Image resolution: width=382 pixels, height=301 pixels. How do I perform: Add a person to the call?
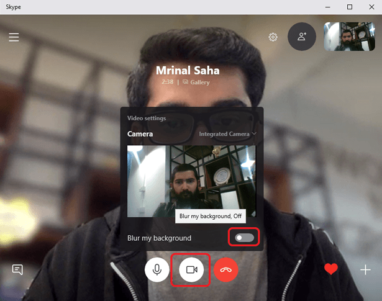302,37
